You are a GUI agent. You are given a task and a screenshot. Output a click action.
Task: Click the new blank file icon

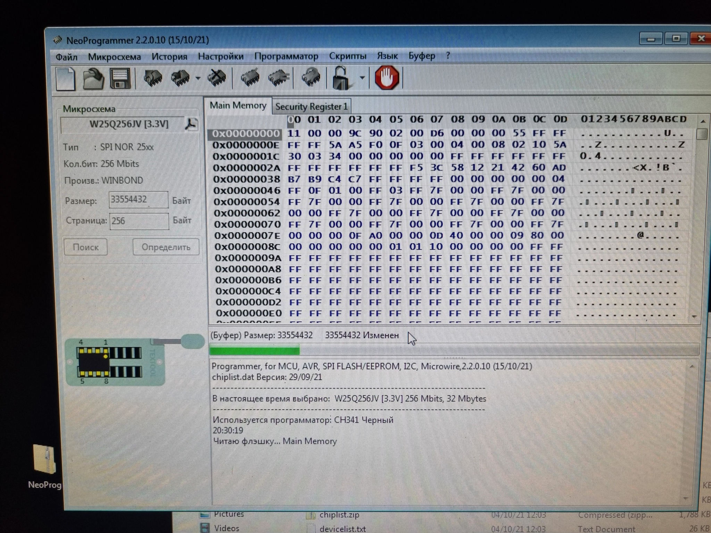tap(66, 79)
